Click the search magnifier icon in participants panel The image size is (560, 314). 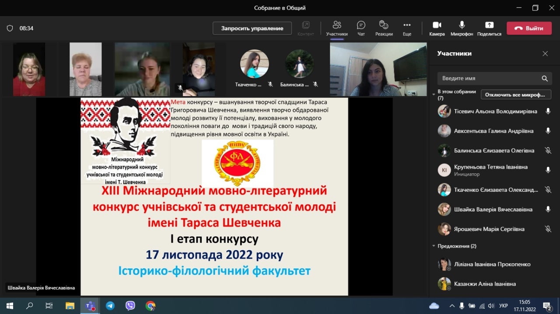click(545, 79)
